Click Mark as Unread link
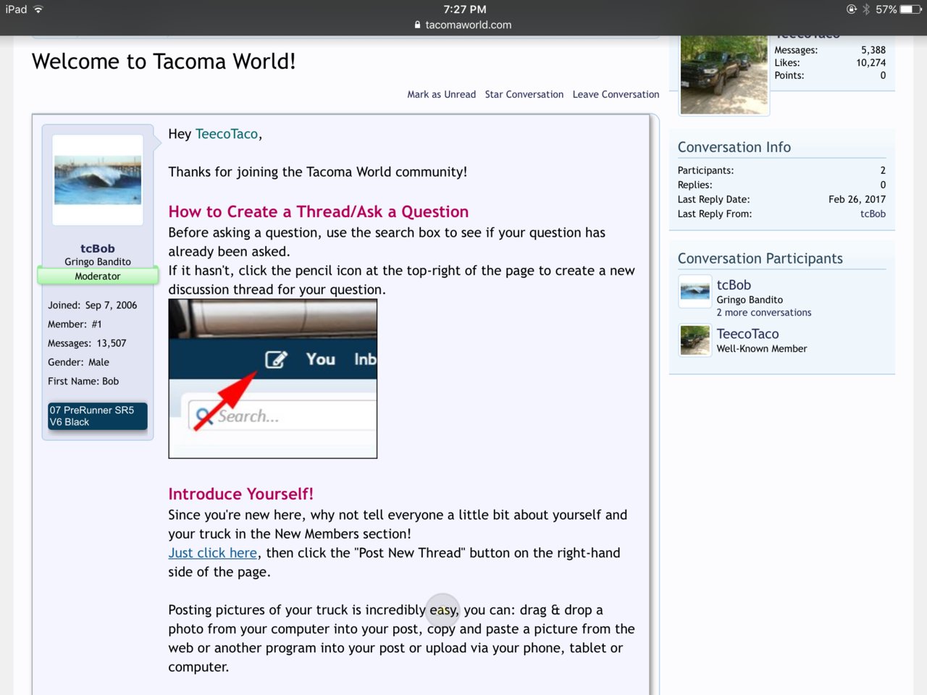The width and height of the screenshot is (927, 695). pyautogui.click(x=441, y=94)
